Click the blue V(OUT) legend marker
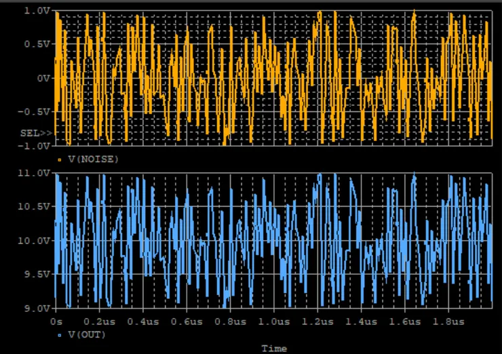This screenshot has height=354, width=502. 59,336
